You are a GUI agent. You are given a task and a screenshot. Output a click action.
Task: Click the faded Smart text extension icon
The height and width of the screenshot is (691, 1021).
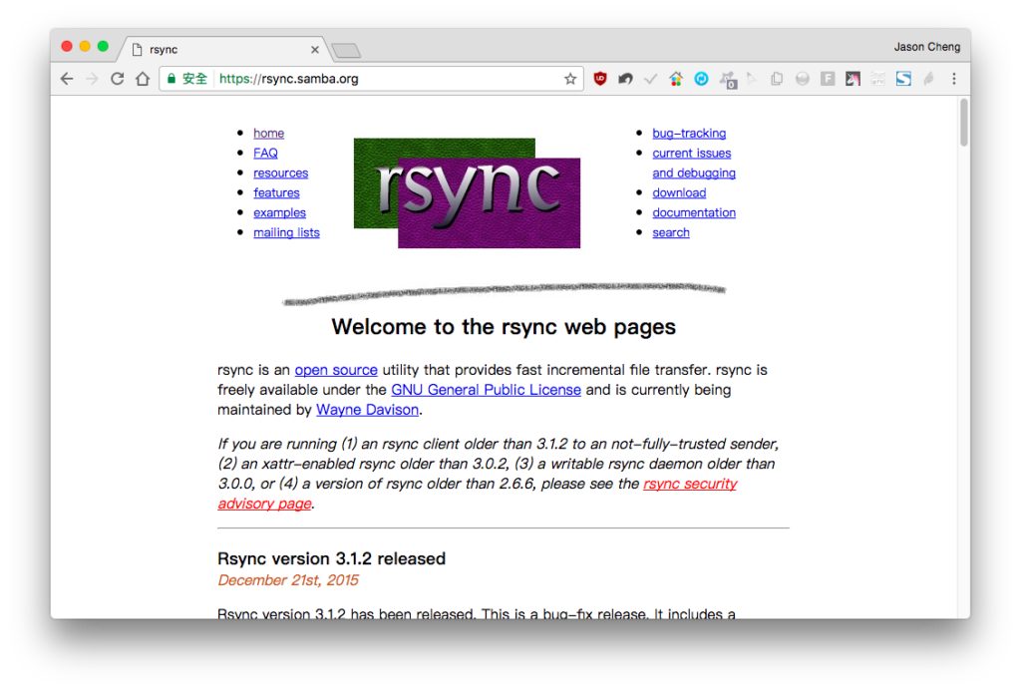[878, 79]
